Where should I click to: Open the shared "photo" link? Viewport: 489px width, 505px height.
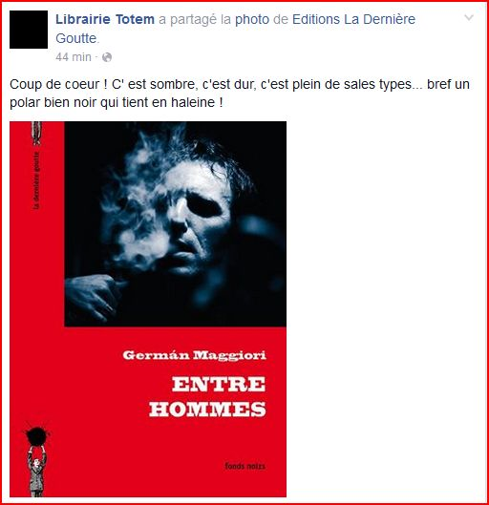tap(252, 20)
